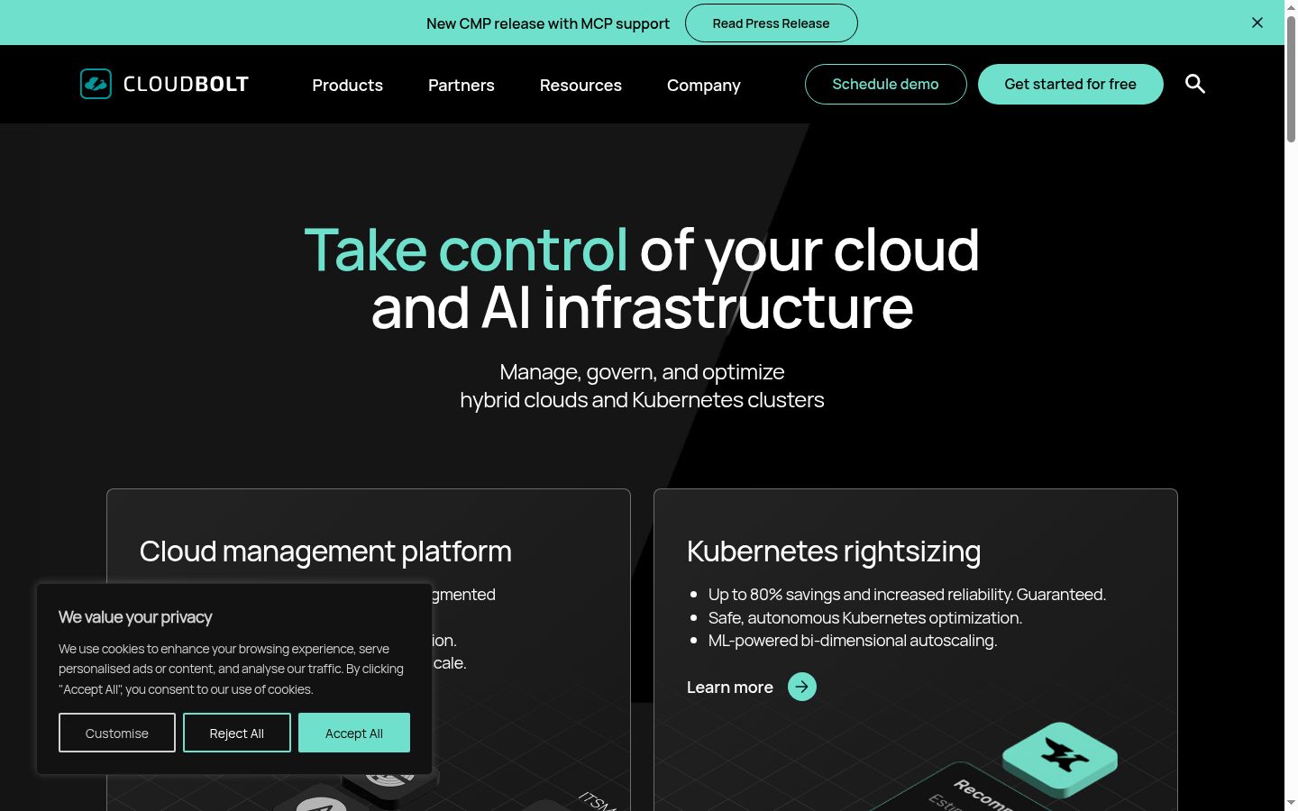Customise cookie preferences
The image size is (1298, 811).
tap(117, 733)
